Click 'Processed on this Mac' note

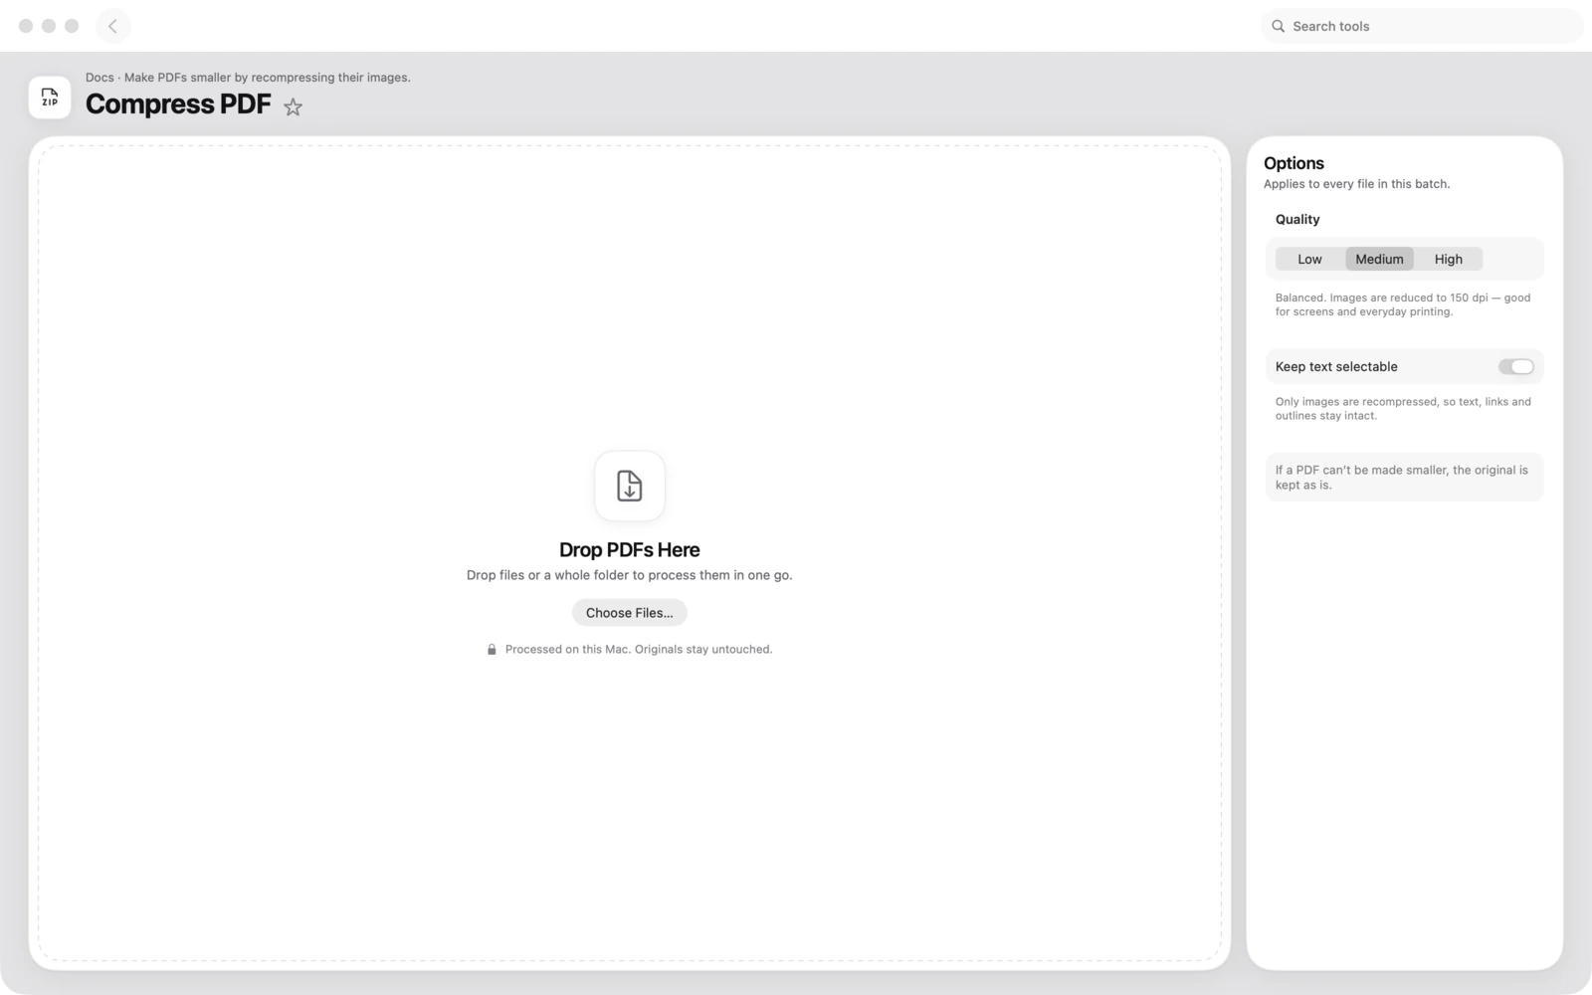(639, 650)
